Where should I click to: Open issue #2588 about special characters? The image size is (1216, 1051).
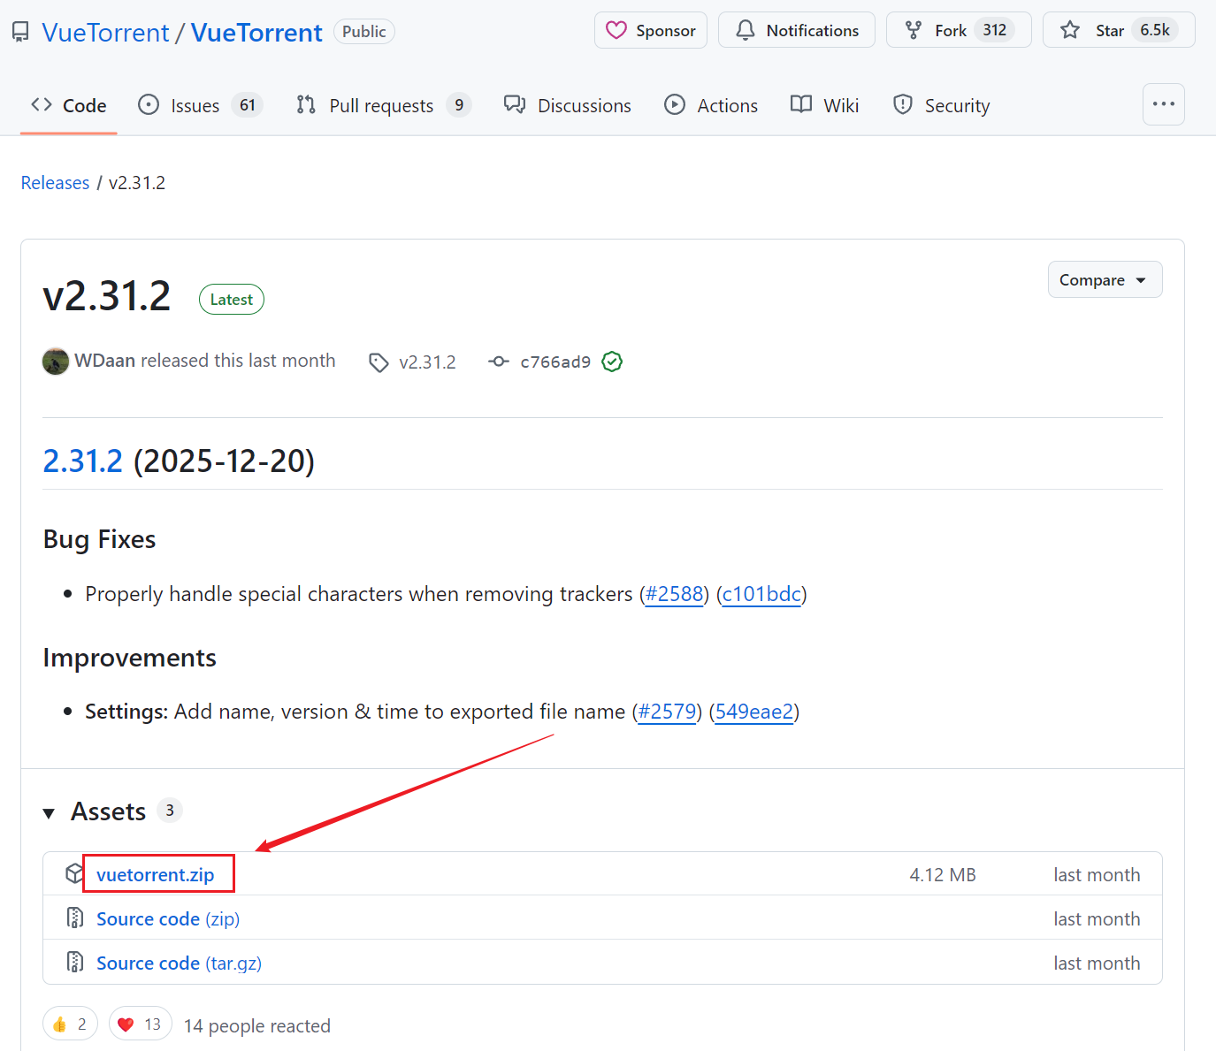point(674,593)
